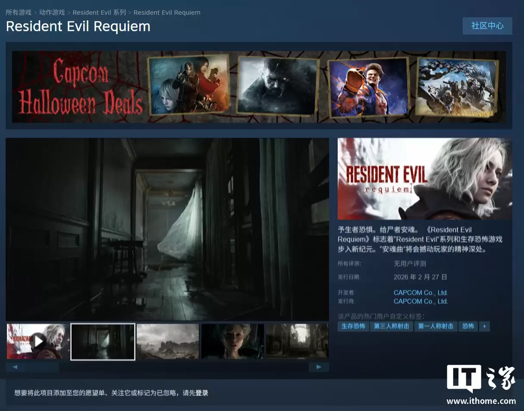Select the woman's face screenshot thumbnail
This screenshot has width=524, height=411.
coord(232,342)
